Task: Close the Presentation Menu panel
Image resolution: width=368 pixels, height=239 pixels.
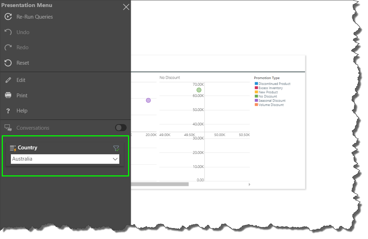Action: tap(126, 7)
